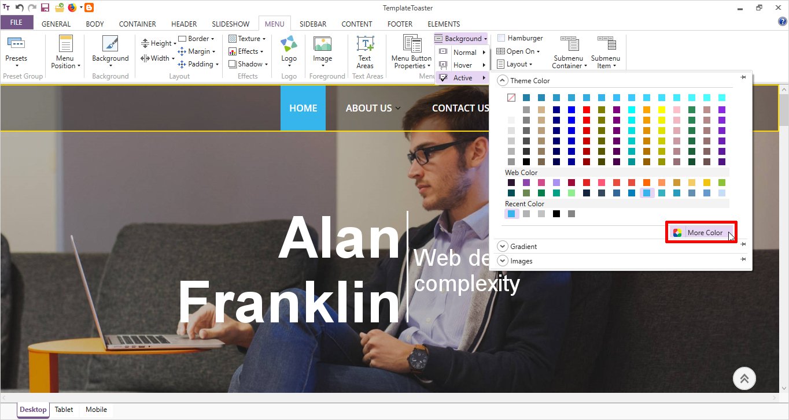Screen dimensions: 789x420
Task: Select the no-color swatch in Theme Color
Action: pos(511,98)
